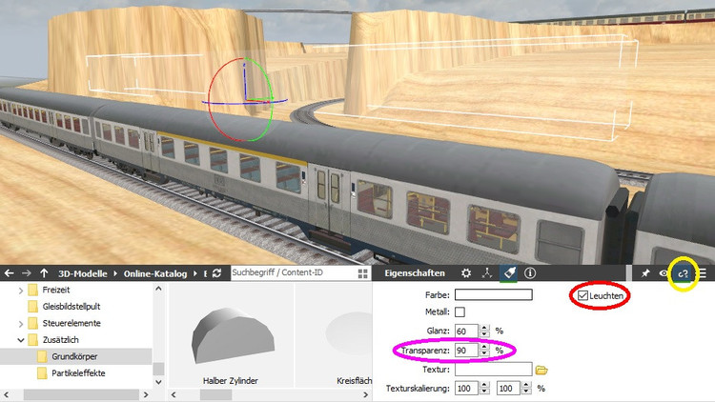Image resolution: width=715 pixels, height=402 pixels.
Task: Enable the Metall checkbox
Action: [x=460, y=312]
